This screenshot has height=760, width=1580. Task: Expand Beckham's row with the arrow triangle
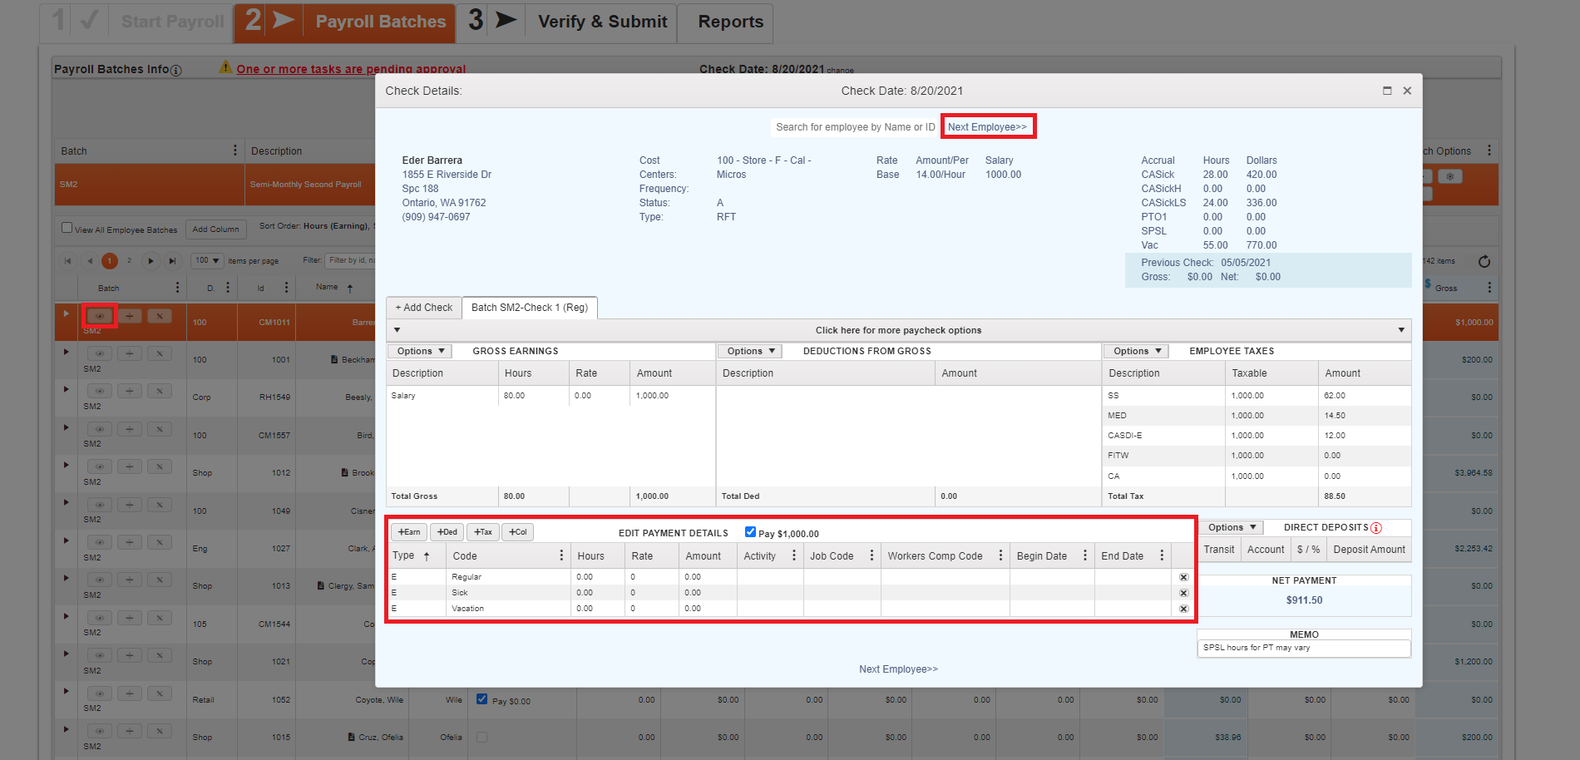[66, 352]
